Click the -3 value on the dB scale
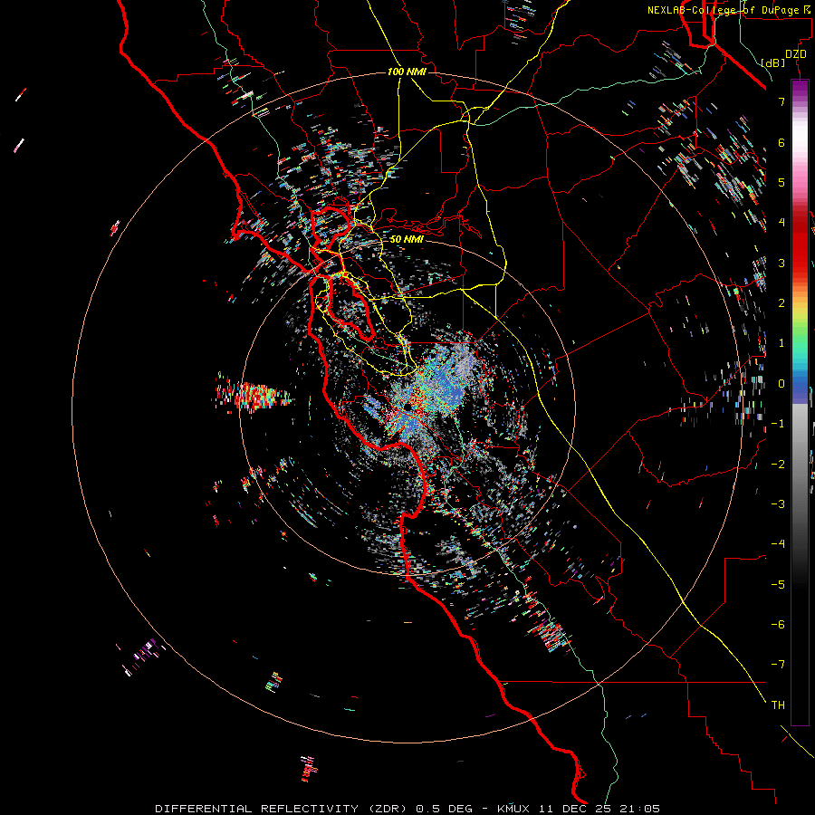Screen dimensions: 815x815 778,504
